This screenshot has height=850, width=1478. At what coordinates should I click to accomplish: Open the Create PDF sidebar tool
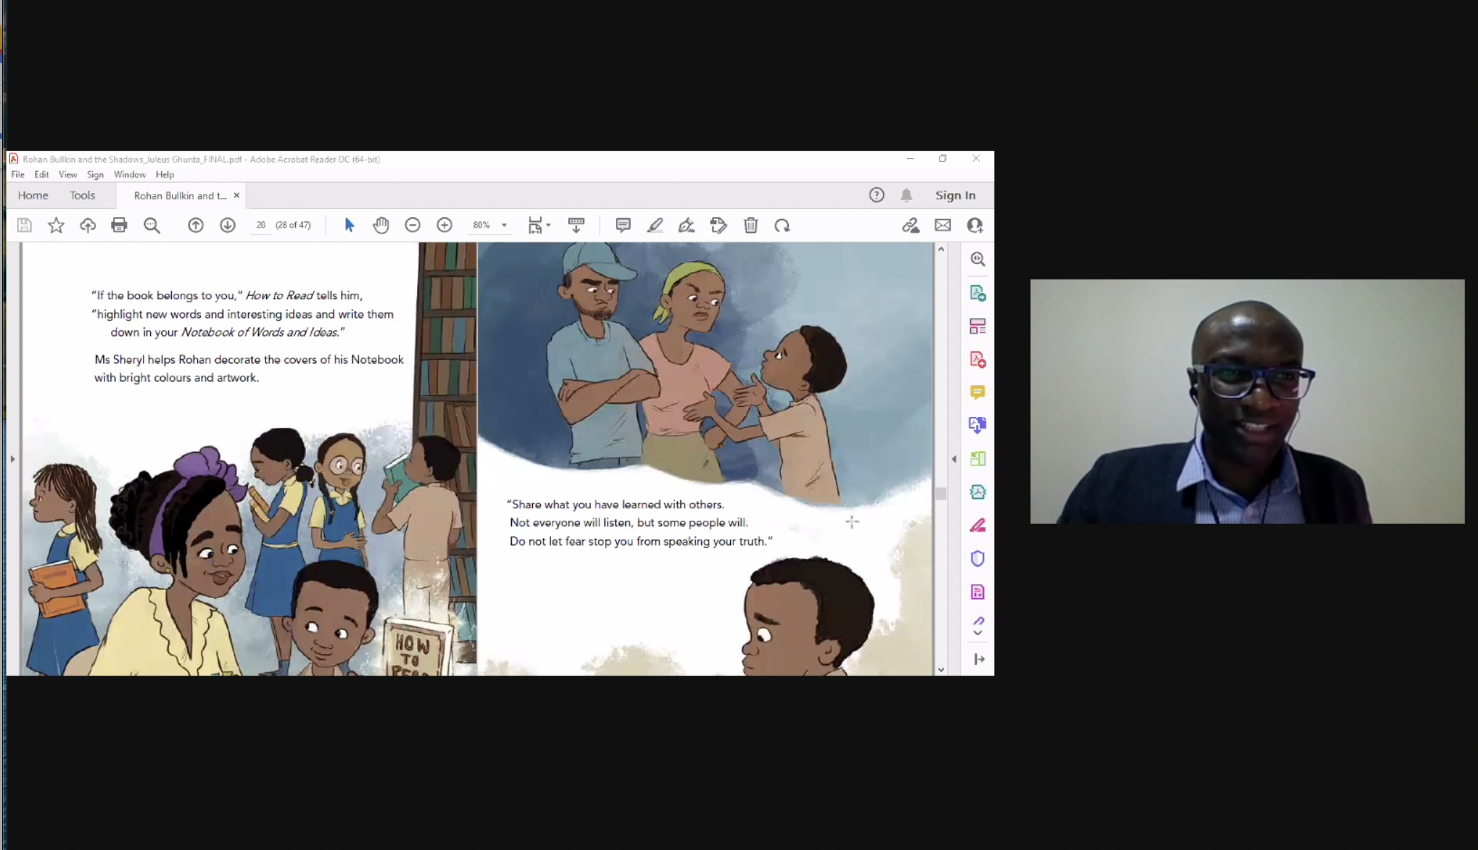977,359
